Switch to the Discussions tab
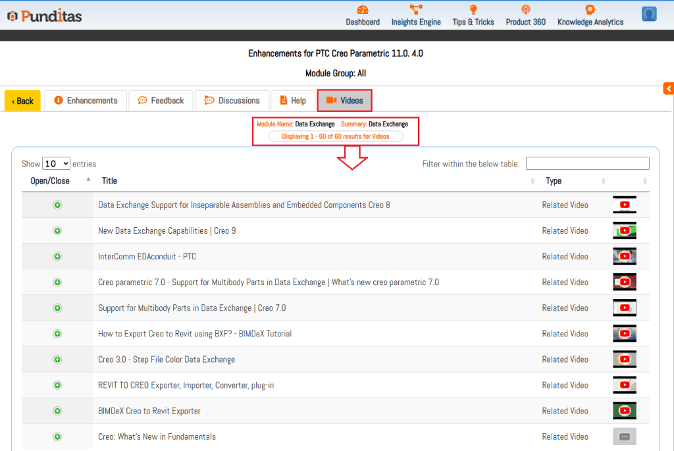Screen dimensions: 674x451 click(232, 101)
